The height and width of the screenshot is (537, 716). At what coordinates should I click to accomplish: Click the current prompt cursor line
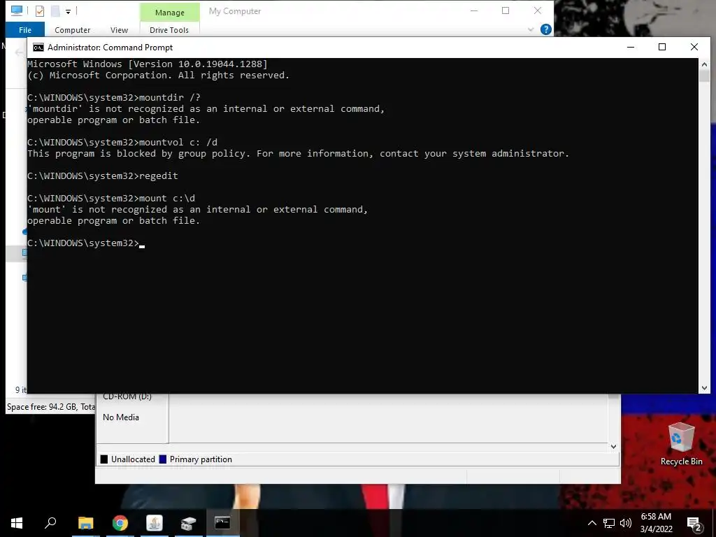[x=86, y=243]
